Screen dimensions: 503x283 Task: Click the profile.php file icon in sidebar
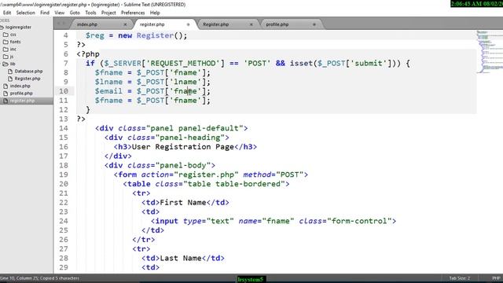point(6,94)
